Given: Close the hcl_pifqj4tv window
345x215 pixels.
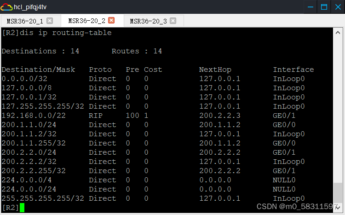Looking at the screenshot, I should (x=338, y=7).
